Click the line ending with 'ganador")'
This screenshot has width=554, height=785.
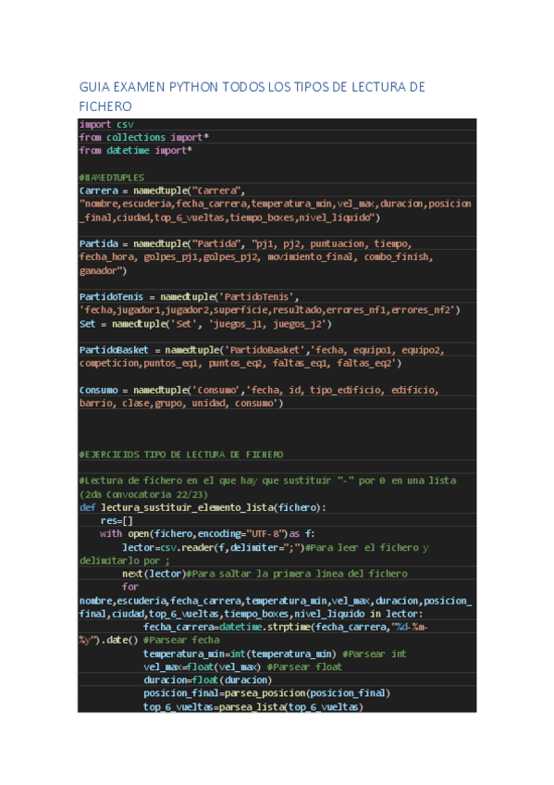point(103,271)
